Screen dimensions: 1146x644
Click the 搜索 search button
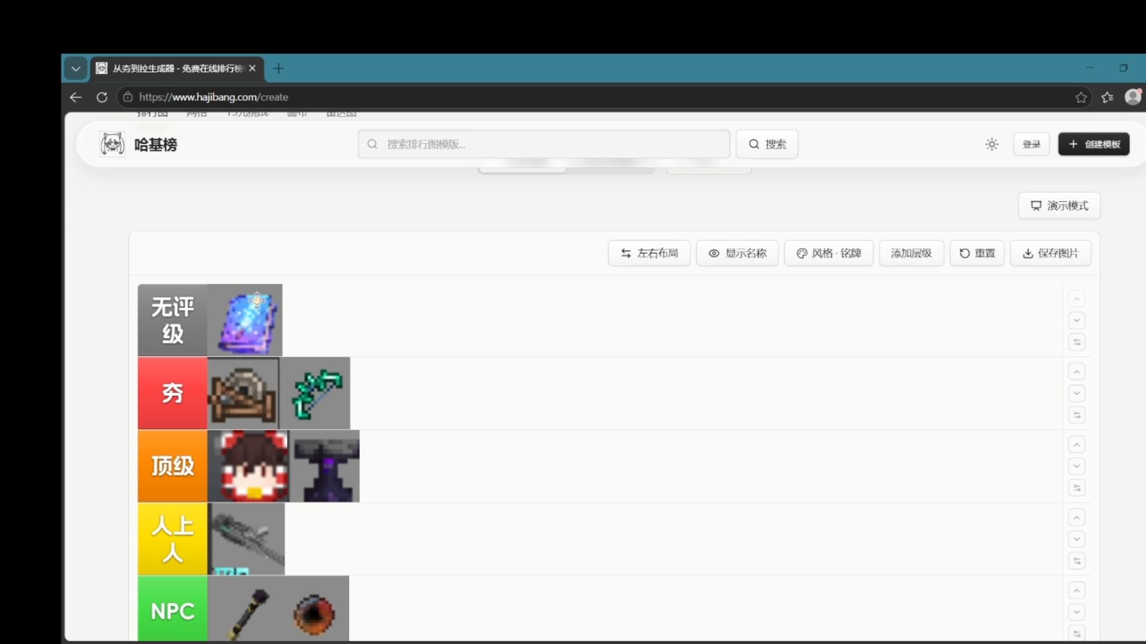coord(767,144)
